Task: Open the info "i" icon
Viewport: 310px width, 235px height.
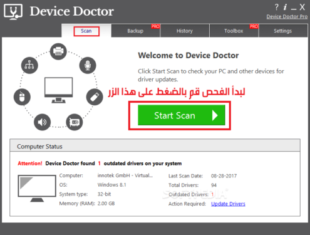Action: (x=285, y=7)
